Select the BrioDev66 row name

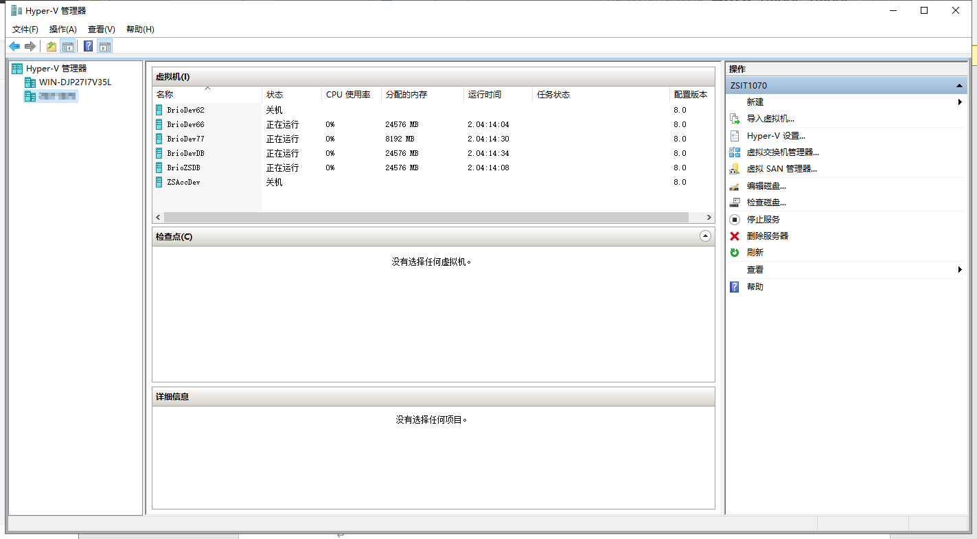tap(185, 124)
